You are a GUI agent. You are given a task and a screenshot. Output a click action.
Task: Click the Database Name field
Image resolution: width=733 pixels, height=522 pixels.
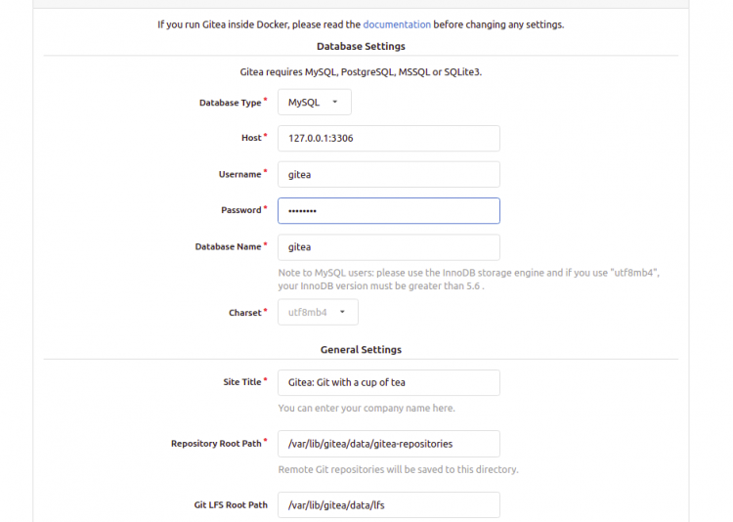(388, 247)
